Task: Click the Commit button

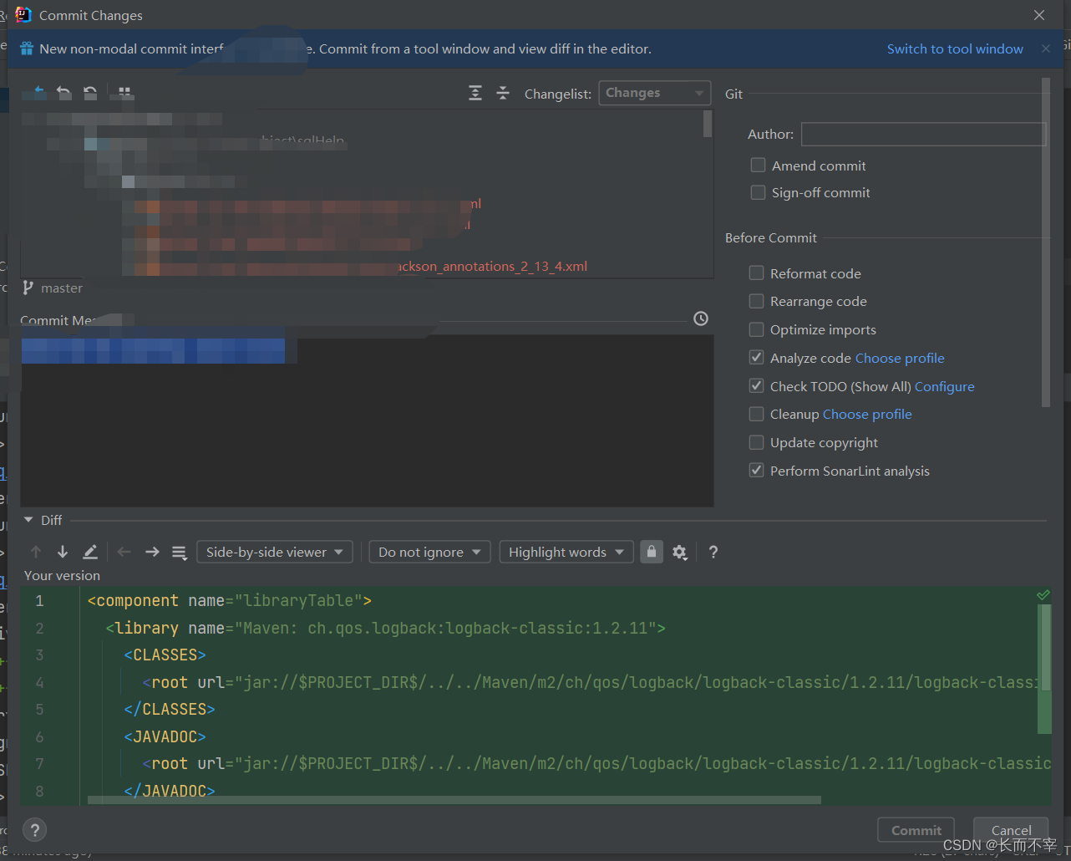Action: (x=916, y=830)
